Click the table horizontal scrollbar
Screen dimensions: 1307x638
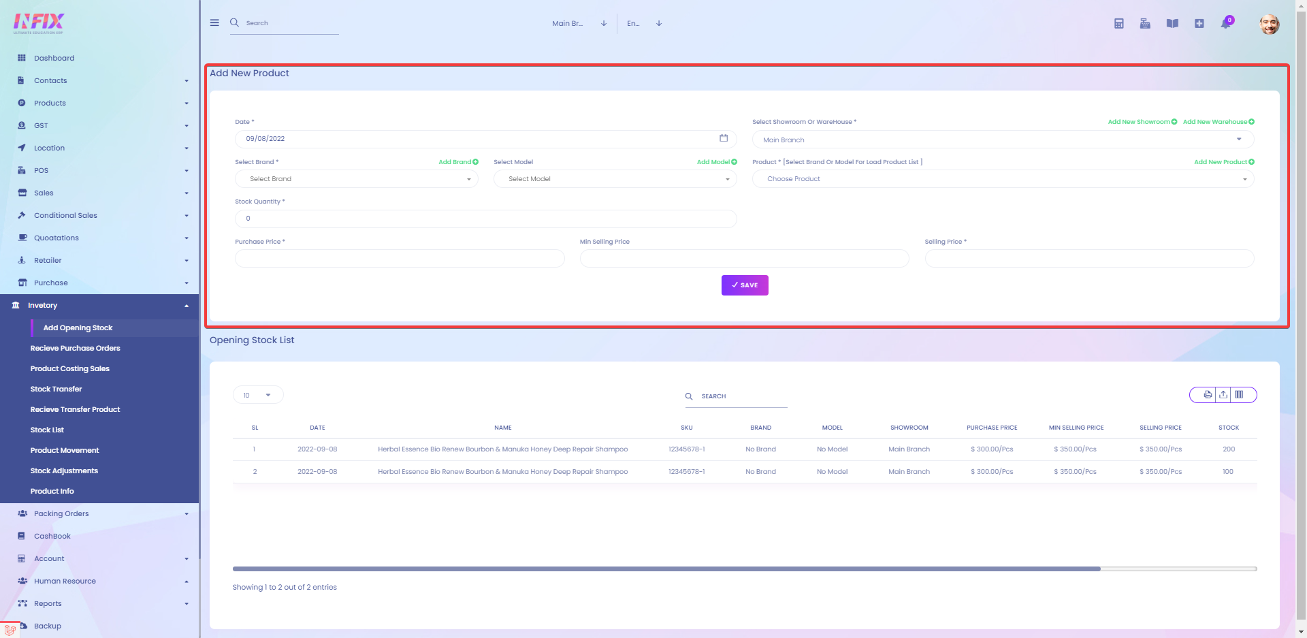click(x=666, y=569)
